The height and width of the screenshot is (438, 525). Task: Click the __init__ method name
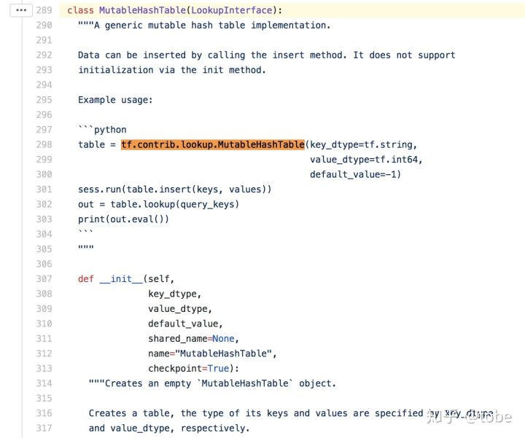121,279
